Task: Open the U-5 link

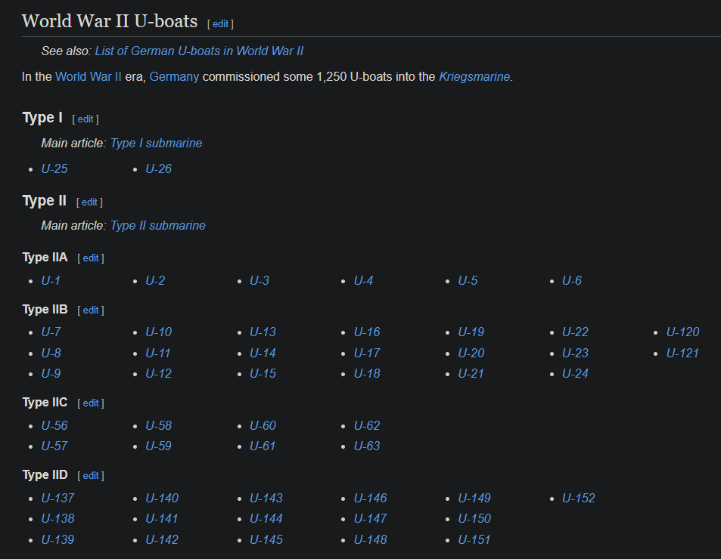Action: (468, 280)
